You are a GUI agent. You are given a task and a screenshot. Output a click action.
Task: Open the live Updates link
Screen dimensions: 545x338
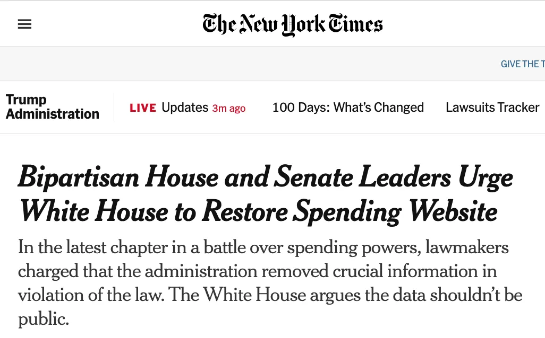185,108
